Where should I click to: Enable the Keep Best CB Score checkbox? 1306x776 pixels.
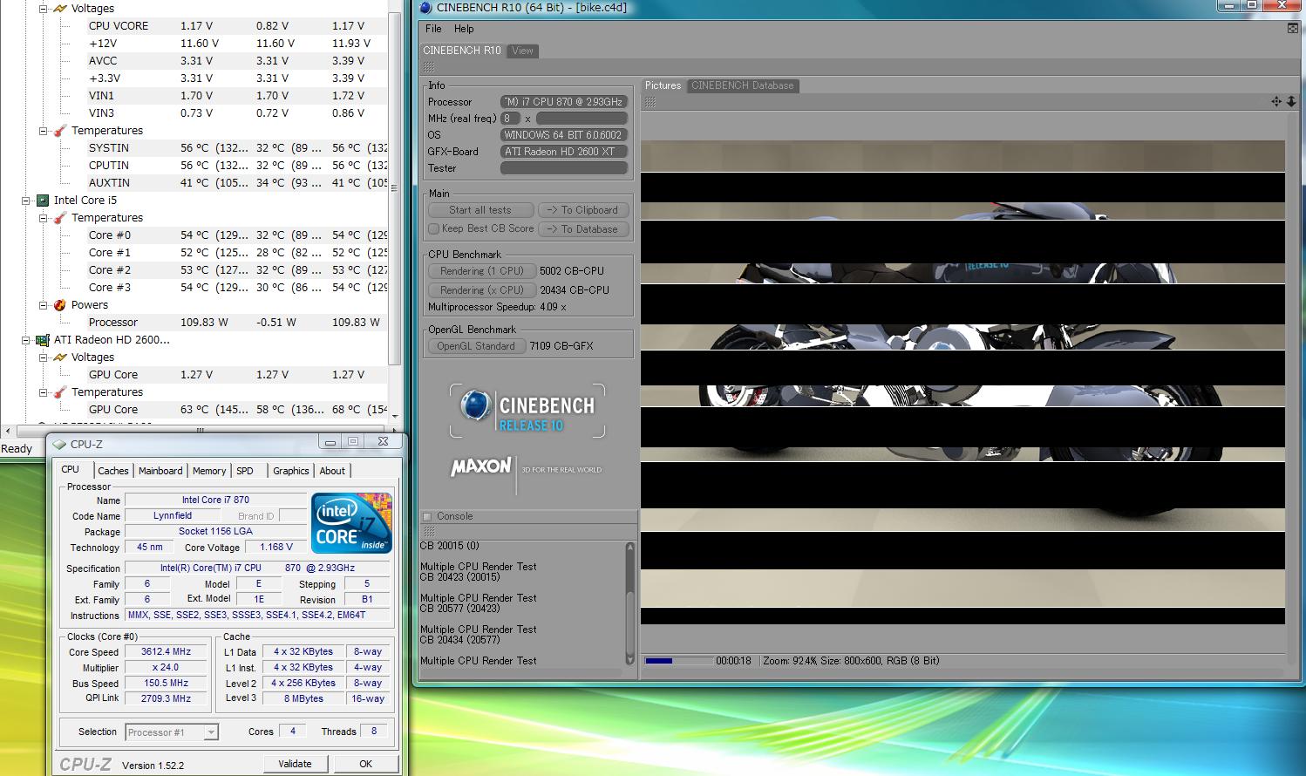(433, 228)
